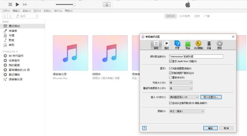Viewport: 247px width, 136px height.
Task: Switch to the 为你推荐 tab
Action: [184, 16]
